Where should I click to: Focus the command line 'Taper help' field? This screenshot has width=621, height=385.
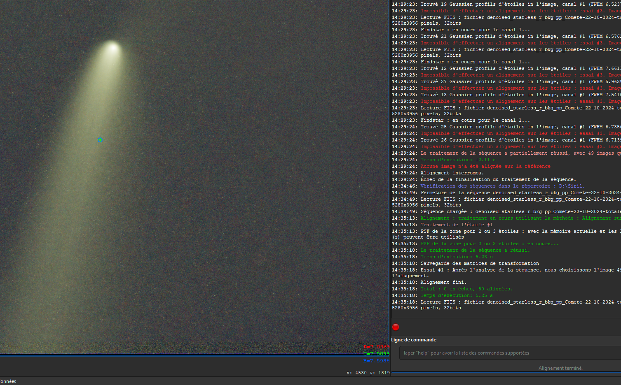(x=510, y=353)
